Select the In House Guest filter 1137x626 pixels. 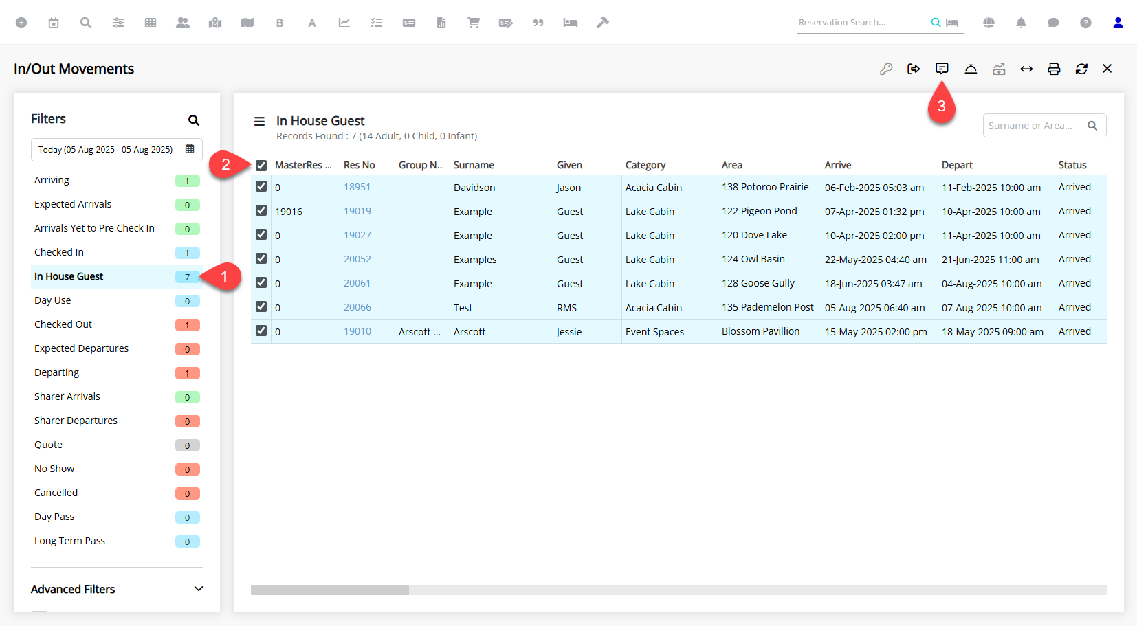coord(117,276)
